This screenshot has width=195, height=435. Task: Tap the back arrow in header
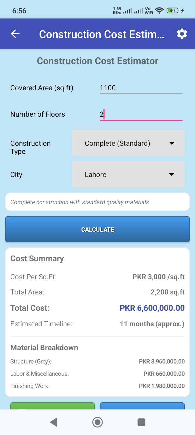click(15, 34)
